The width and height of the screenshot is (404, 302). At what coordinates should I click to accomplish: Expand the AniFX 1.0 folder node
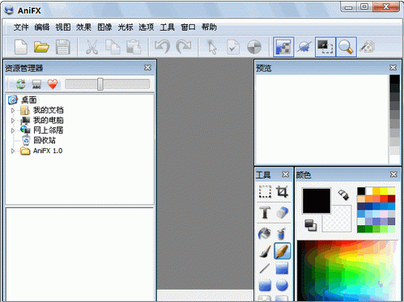[13, 151]
